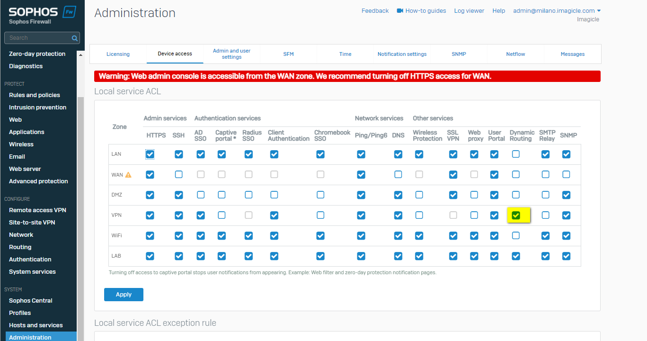
Task: Click the sidebar Search input field
Action: 38,38
